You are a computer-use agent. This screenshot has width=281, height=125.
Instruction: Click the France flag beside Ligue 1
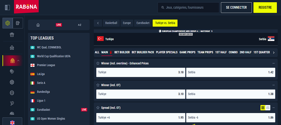pos(33,101)
